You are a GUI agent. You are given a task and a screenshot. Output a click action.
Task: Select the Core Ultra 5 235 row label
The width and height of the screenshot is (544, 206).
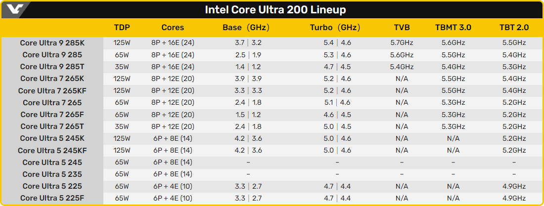pyautogui.click(x=52, y=174)
